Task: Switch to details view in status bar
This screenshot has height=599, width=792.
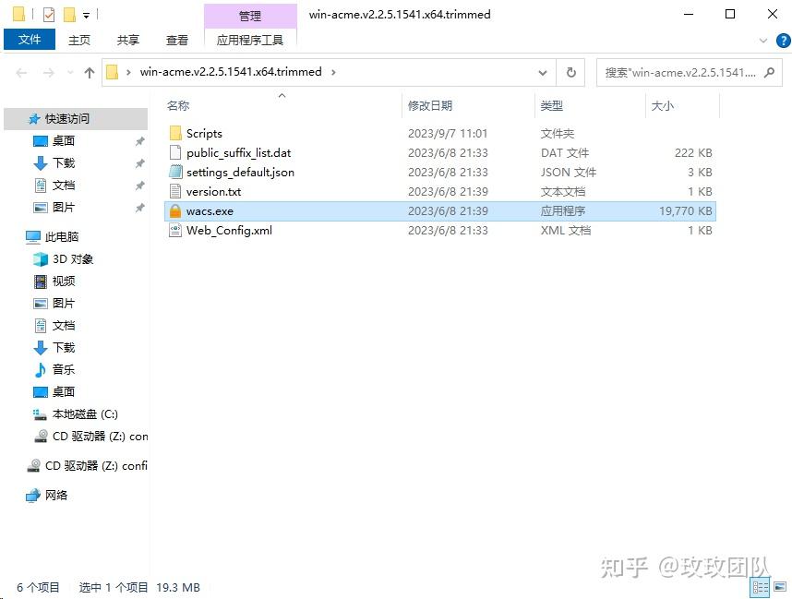Action: point(760,585)
